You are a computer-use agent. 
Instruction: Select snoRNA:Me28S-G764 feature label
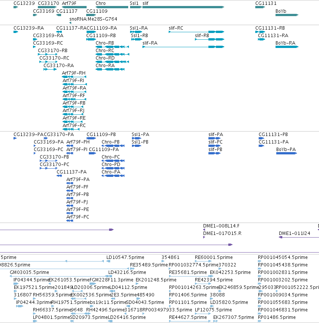pyautogui.click(x=93, y=19)
